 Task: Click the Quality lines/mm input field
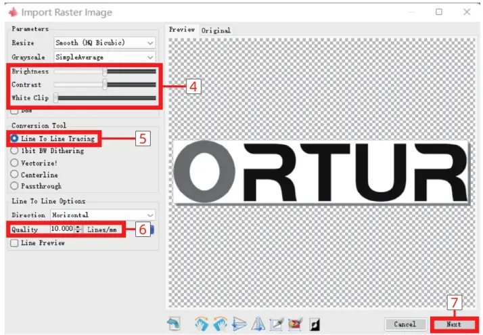[x=62, y=229]
